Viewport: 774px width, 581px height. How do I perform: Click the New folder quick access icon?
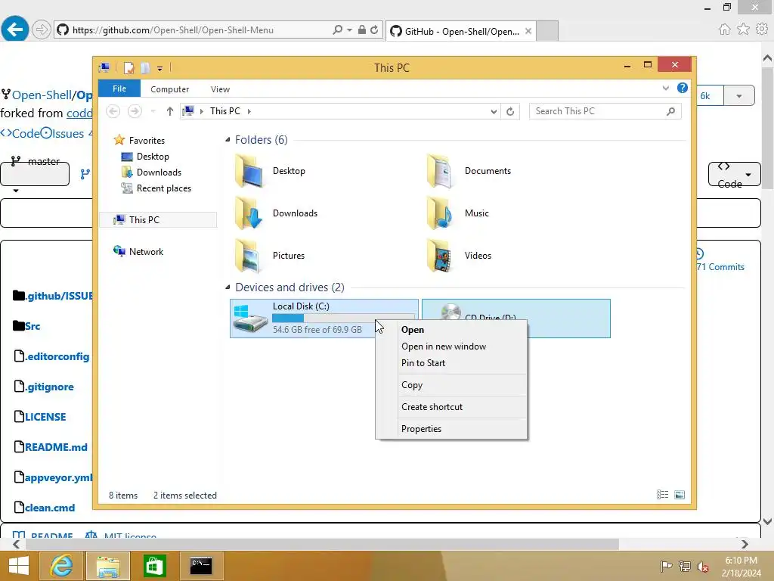tap(145, 67)
